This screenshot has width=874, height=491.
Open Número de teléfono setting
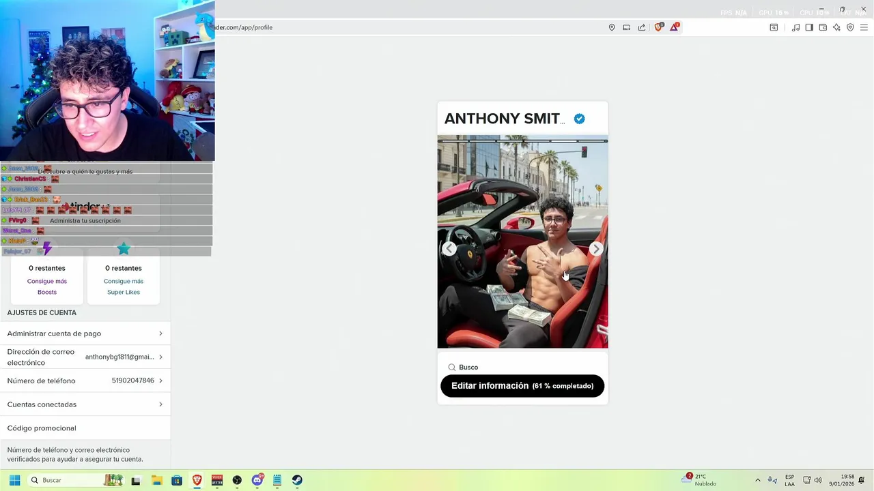[85, 381]
